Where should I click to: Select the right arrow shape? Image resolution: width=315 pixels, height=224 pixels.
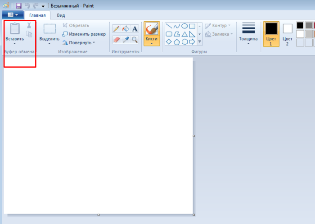(x=192, y=41)
